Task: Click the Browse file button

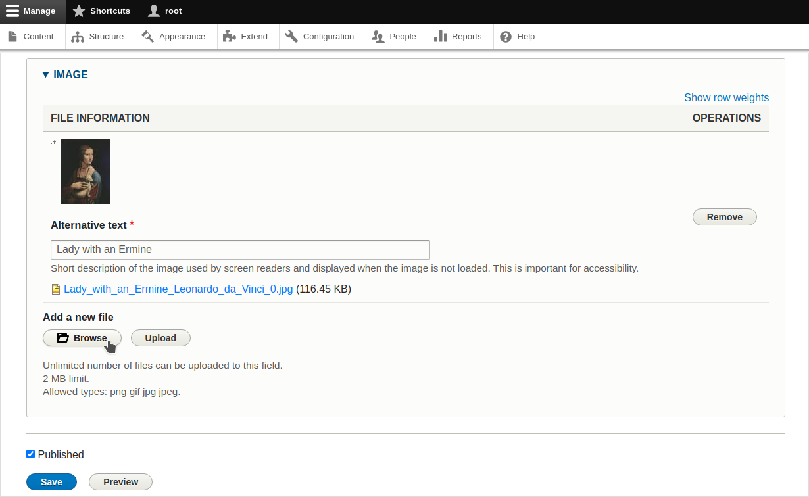Action: click(x=82, y=338)
